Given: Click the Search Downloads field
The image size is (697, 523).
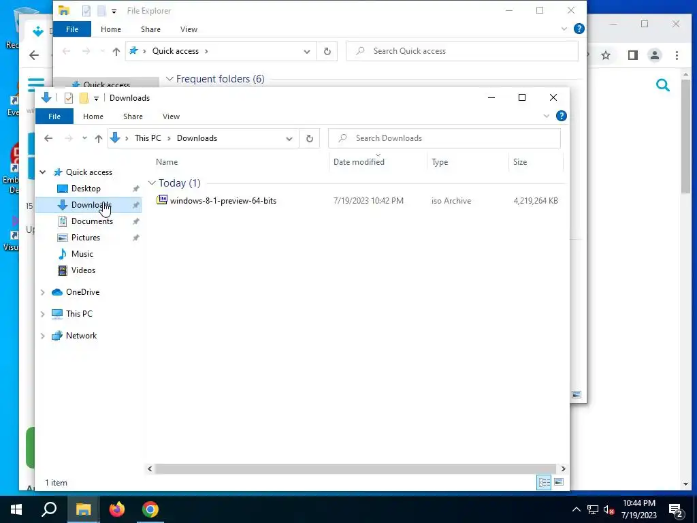Looking at the screenshot, I should click(444, 138).
